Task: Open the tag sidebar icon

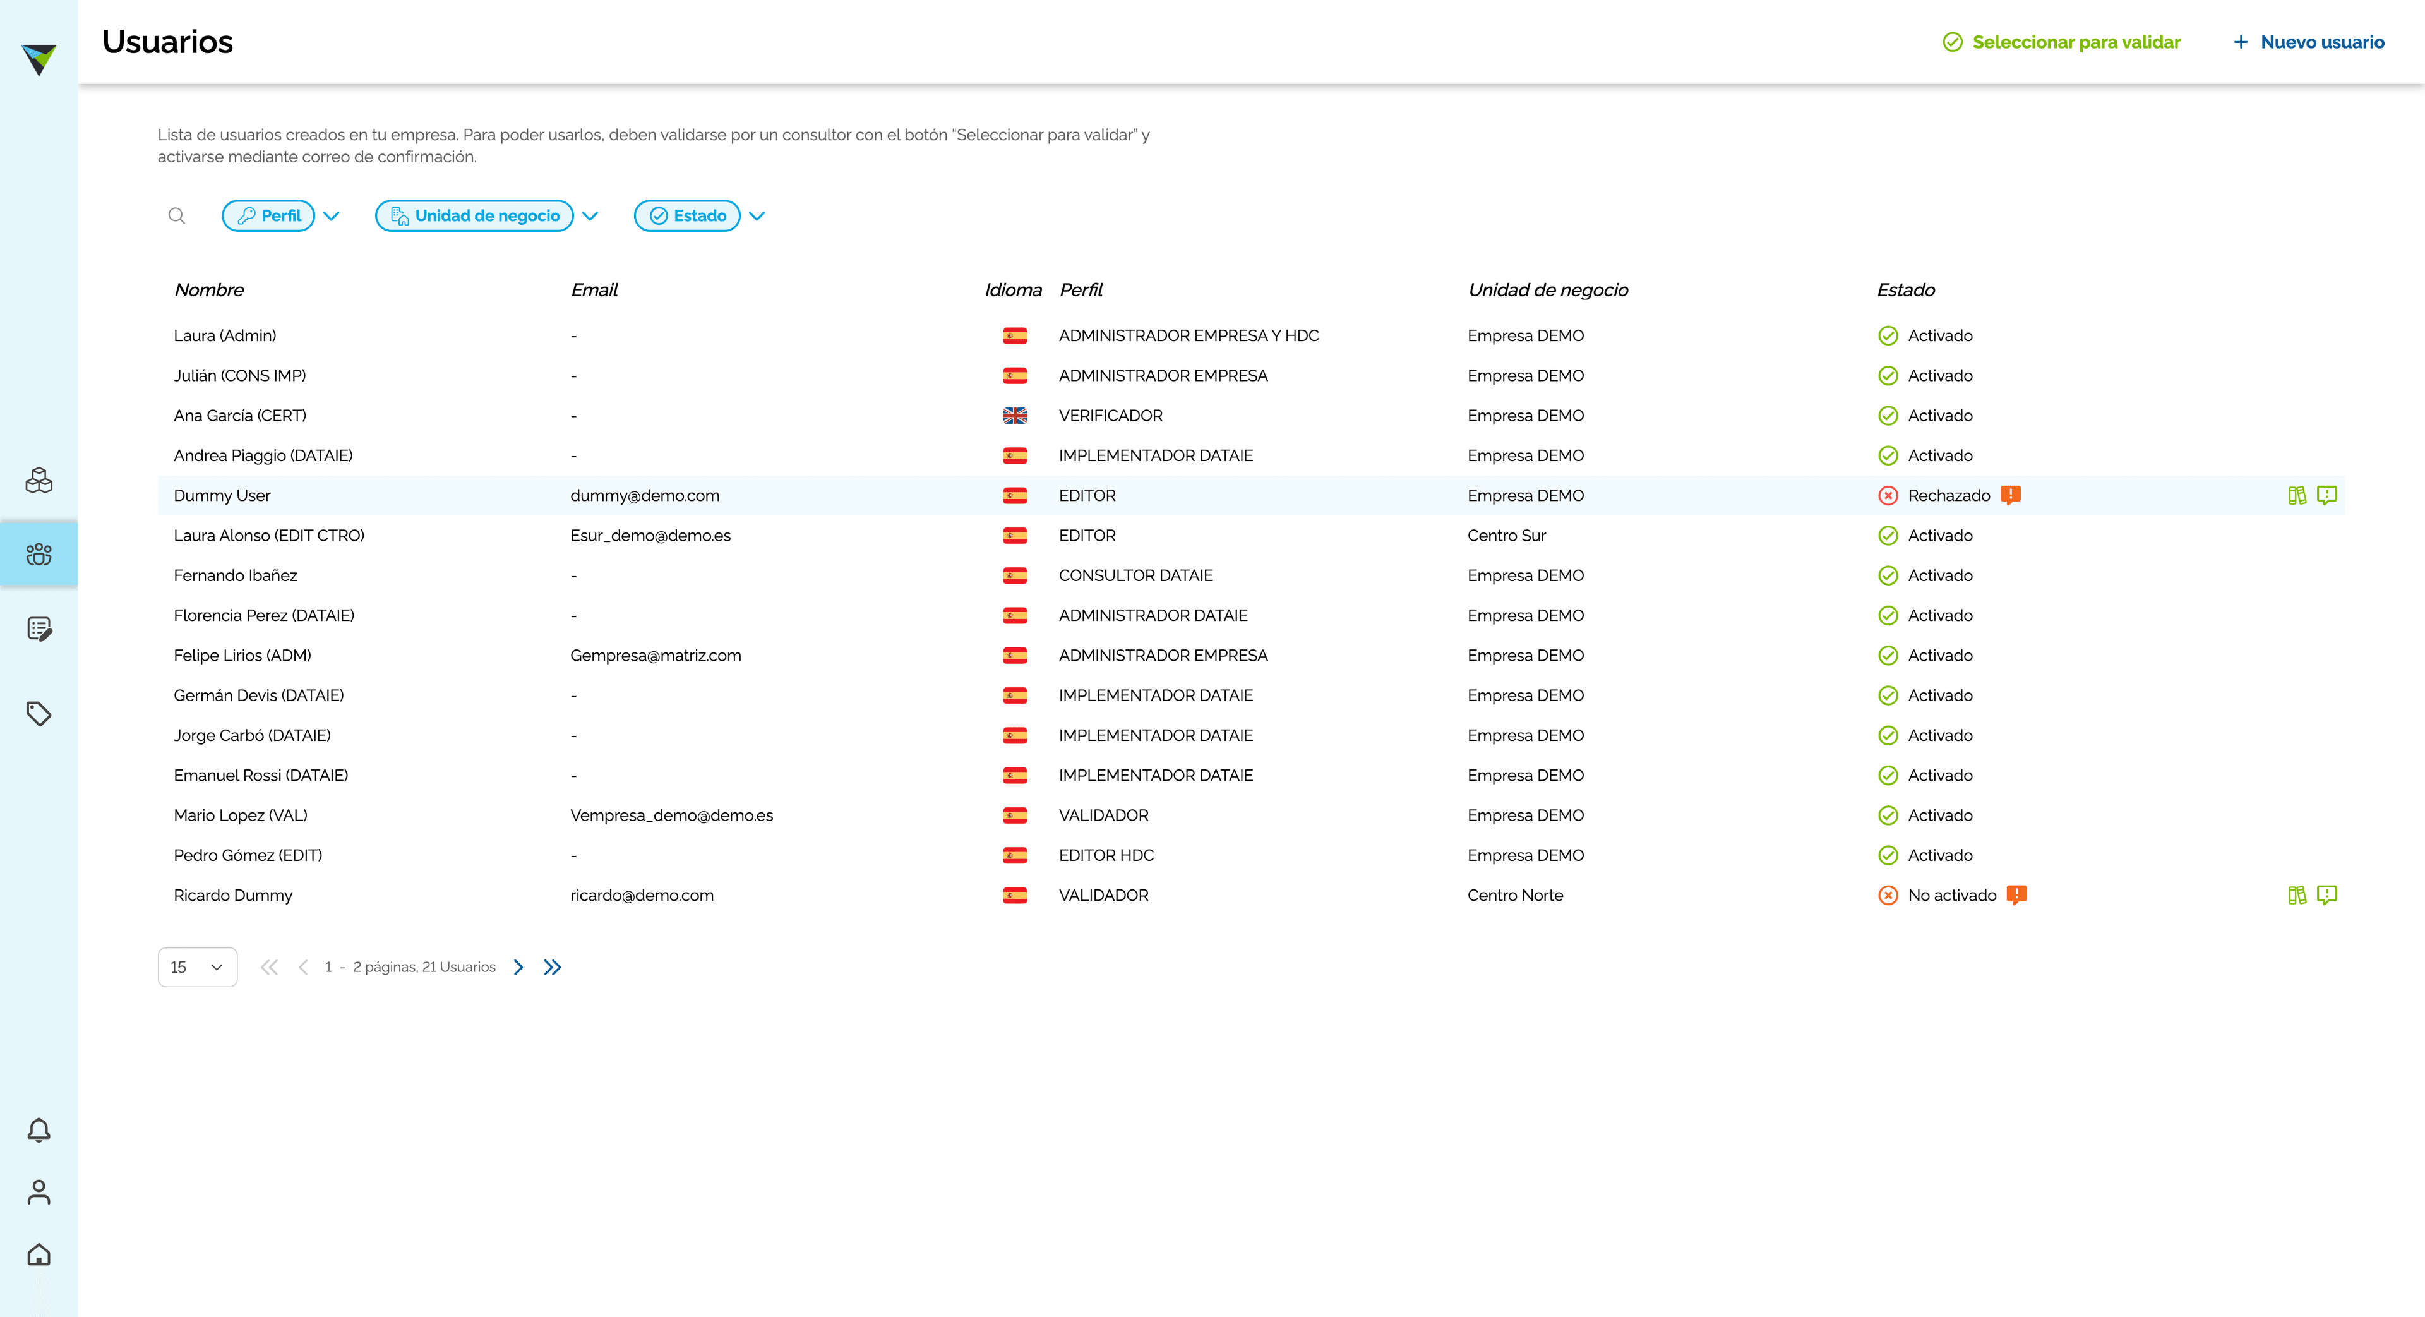Action: point(39,714)
